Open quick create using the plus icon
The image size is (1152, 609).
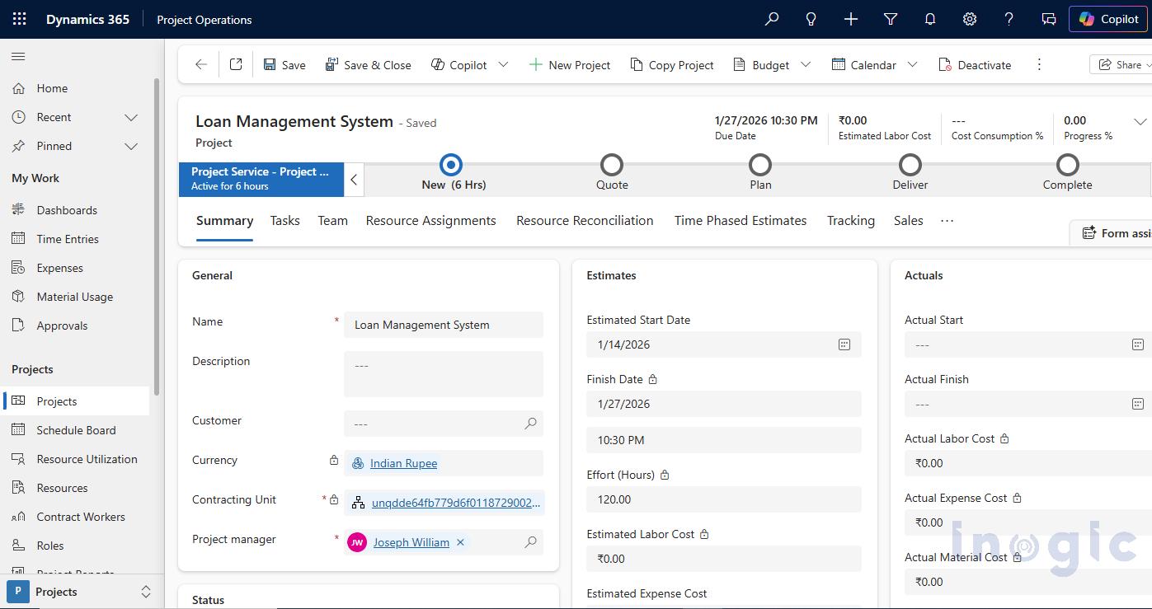(850, 18)
